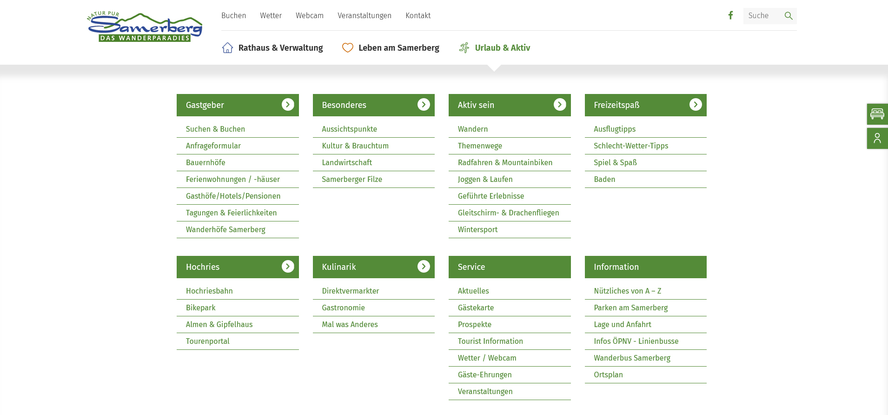Open the person sidebar icon
This screenshot has height=415, width=888.
877,139
